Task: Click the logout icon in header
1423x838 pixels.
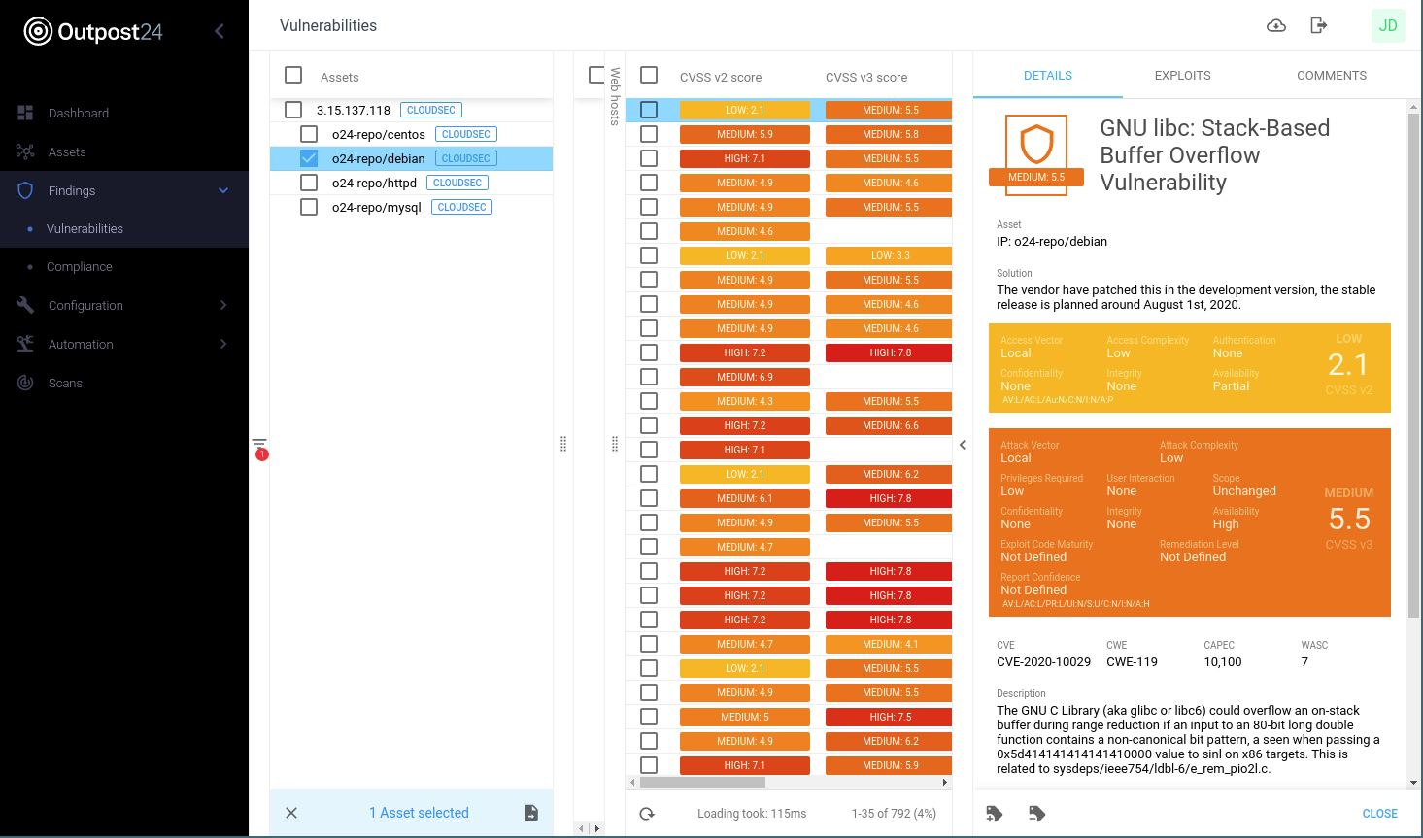Action: coord(1318,25)
